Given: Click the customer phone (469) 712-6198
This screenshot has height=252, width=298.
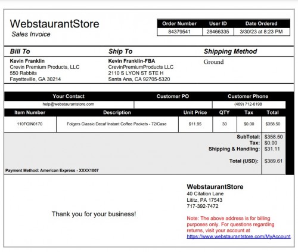Looking at the screenshot, I should tap(248, 104).
